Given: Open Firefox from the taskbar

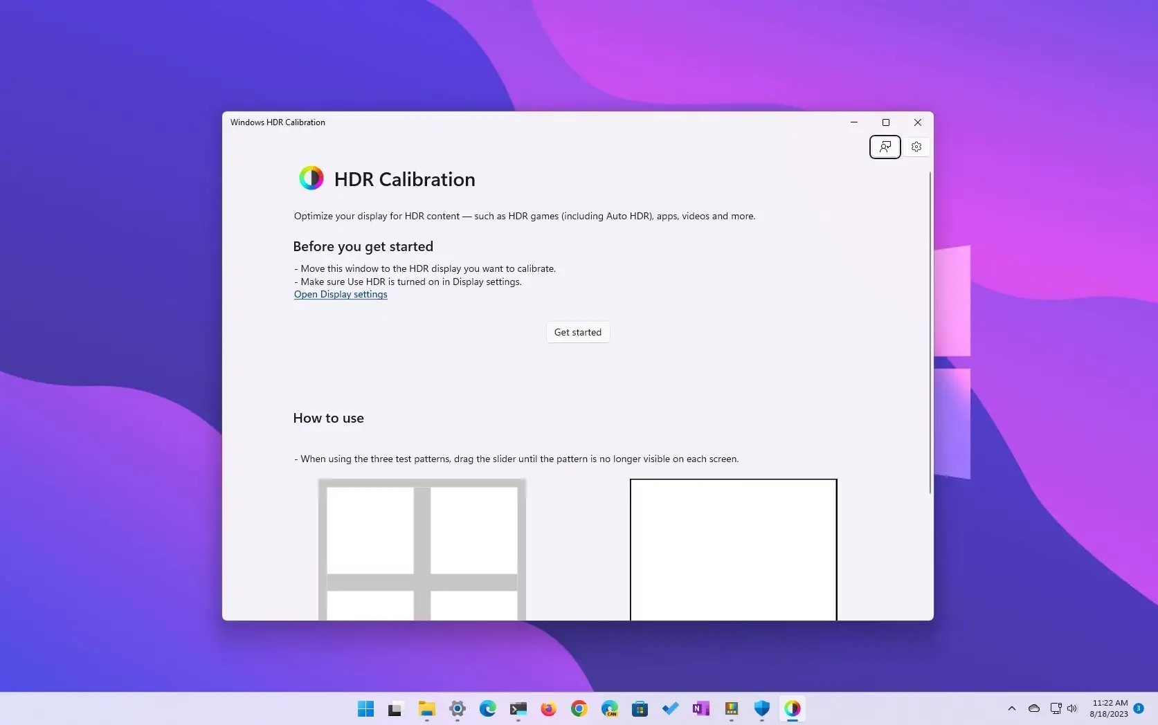Looking at the screenshot, I should point(548,708).
